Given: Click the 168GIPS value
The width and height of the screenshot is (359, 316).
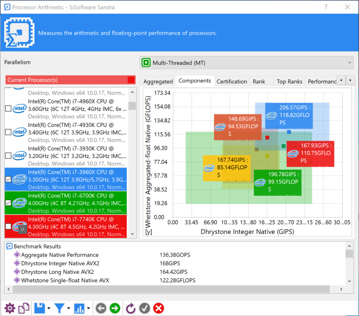Looking at the screenshot, I should (x=170, y=264).
